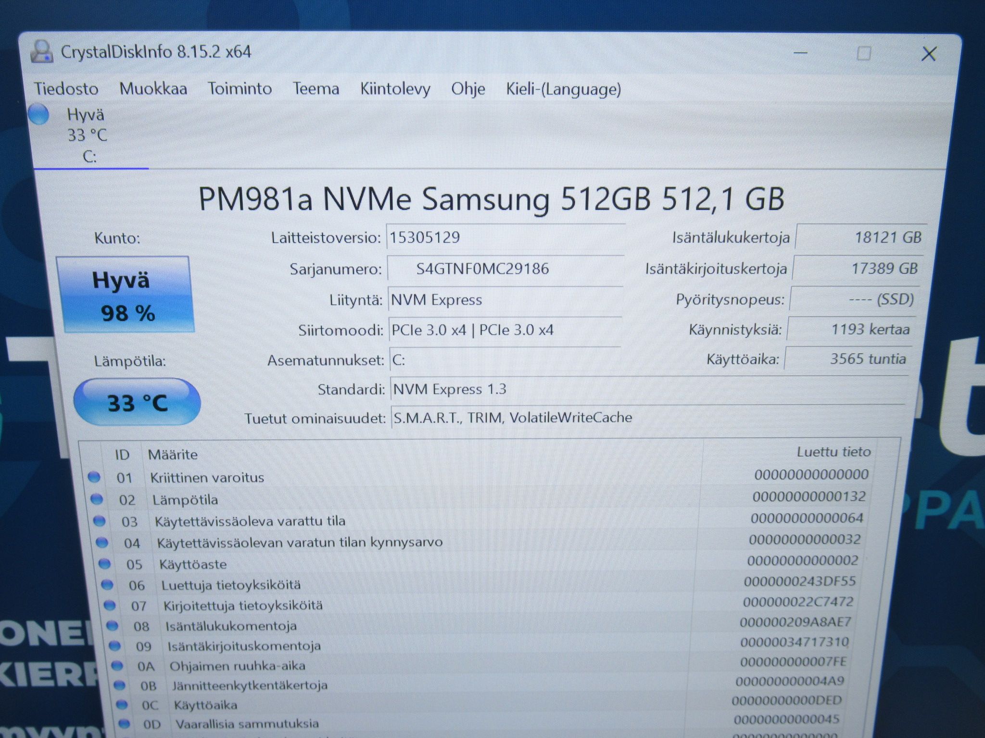985x738 pixels.
Task: Select raw value 00000034717310
Action: pos(795,642)
